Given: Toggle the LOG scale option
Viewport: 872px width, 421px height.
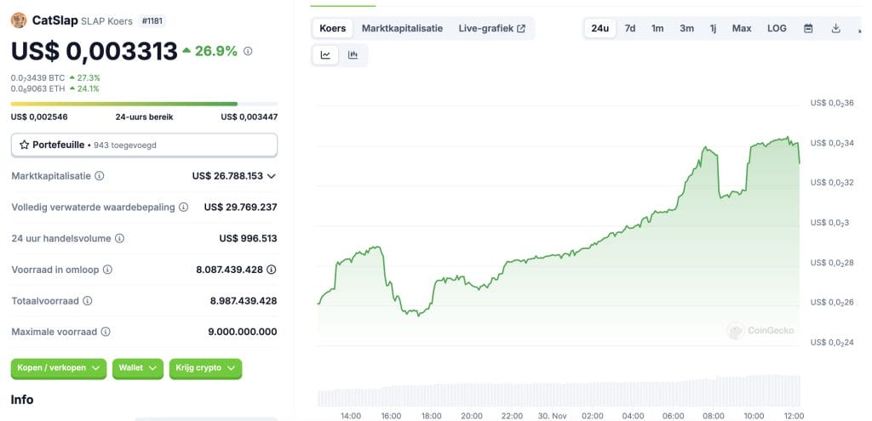Looking at the screenshot, I should tap(777, 28).
